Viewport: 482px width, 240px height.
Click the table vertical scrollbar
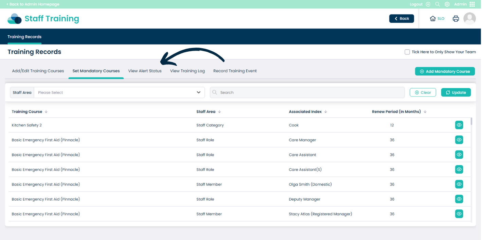tap(471, 121)
